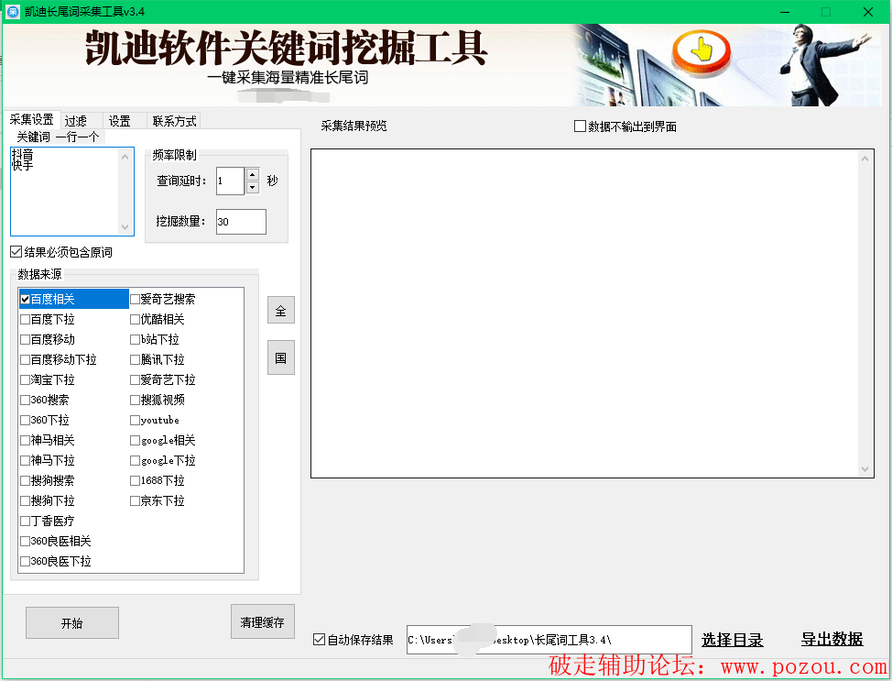Screen dimensions: 892x681
Task: Close the 凯迪长尾词采集工具 window
Action: [868, 12]
